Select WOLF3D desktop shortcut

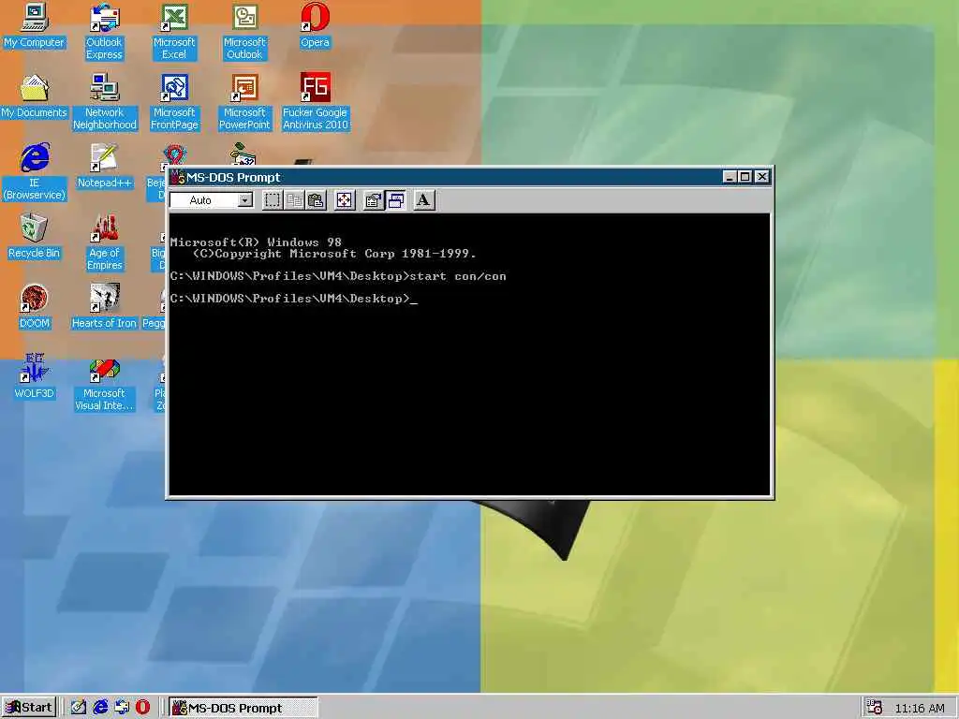pos(35,377)
